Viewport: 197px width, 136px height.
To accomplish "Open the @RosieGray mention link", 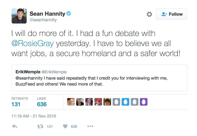I will point(33,43).
